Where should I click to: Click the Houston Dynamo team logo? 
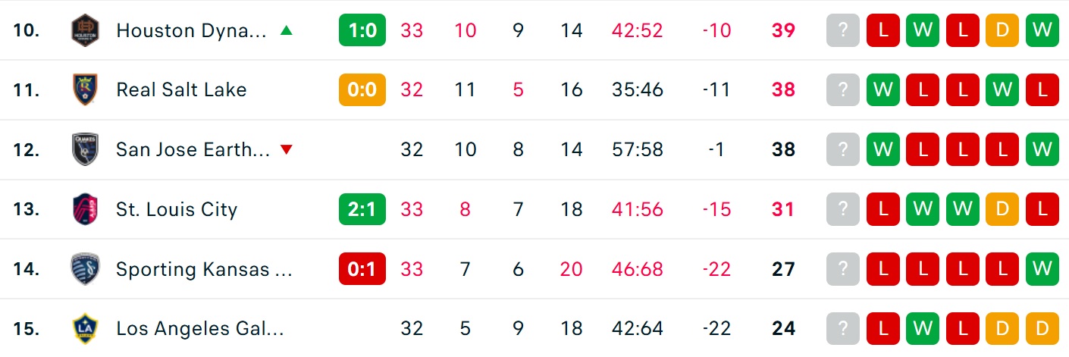coord(82,30)
